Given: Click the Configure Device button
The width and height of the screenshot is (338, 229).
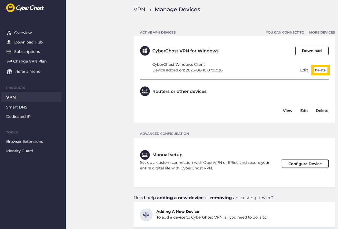Looking at the screenshot, I should click(x=305, y=164).
